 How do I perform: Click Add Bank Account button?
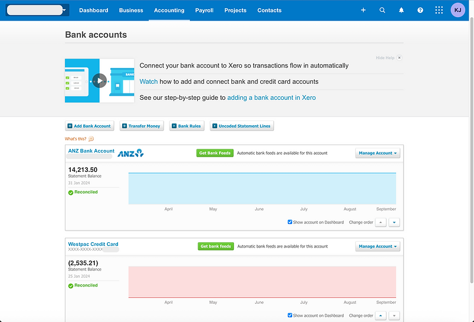90,126
